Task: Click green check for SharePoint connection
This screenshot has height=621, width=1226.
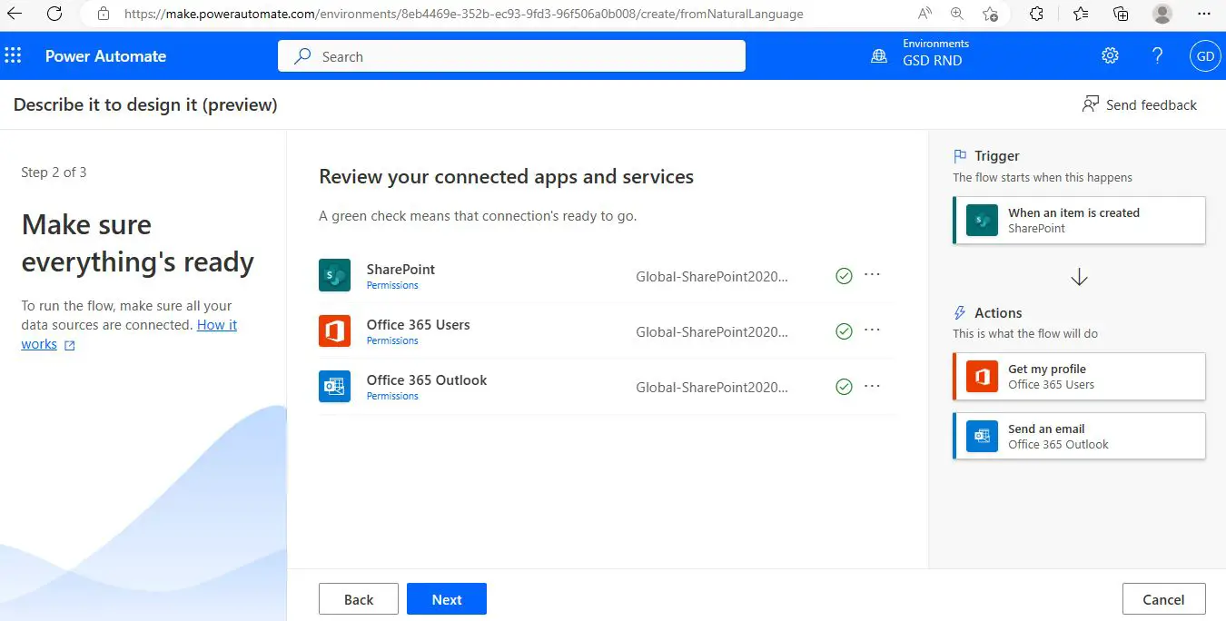Action: 844,276
